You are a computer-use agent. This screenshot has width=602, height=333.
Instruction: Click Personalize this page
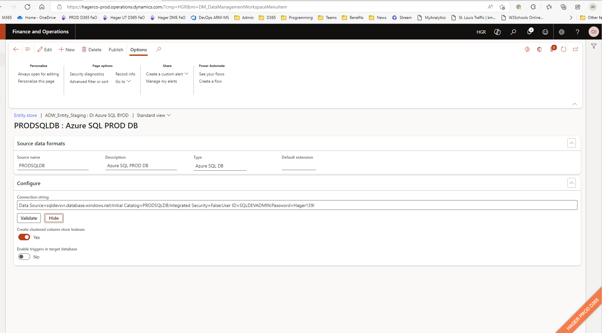pos(36,81)
